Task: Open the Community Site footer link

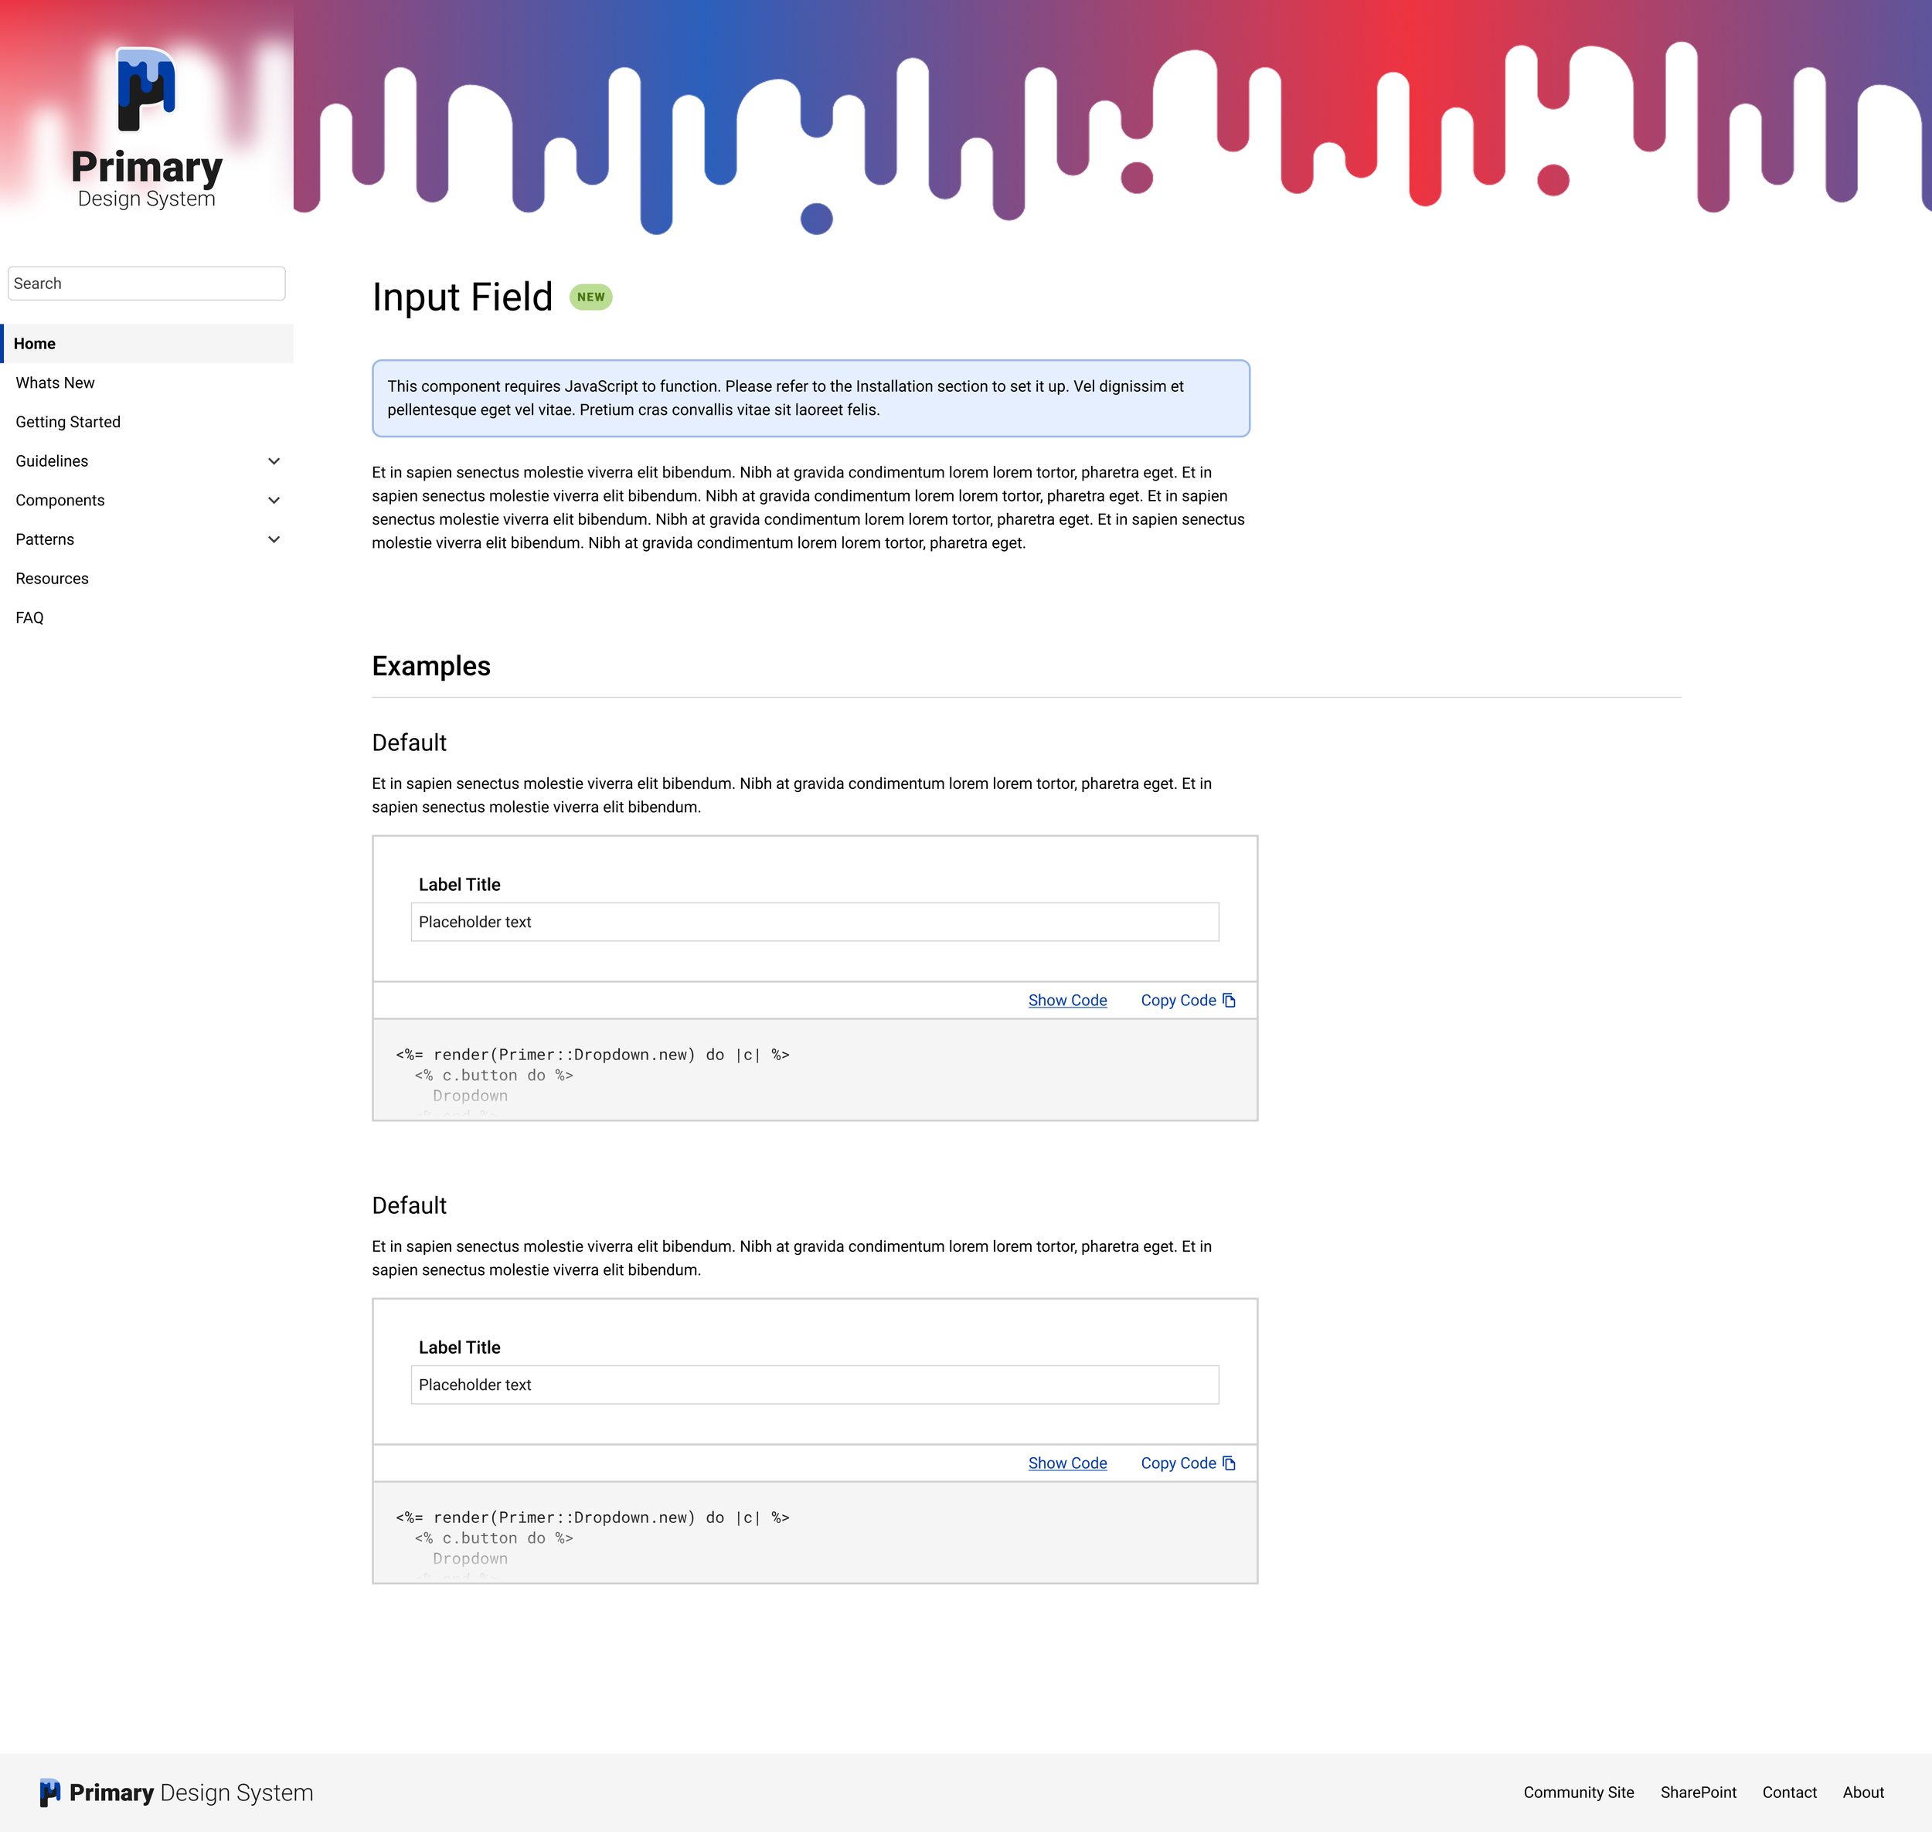Action: pyautogui.click(x=1577, y=1792)
